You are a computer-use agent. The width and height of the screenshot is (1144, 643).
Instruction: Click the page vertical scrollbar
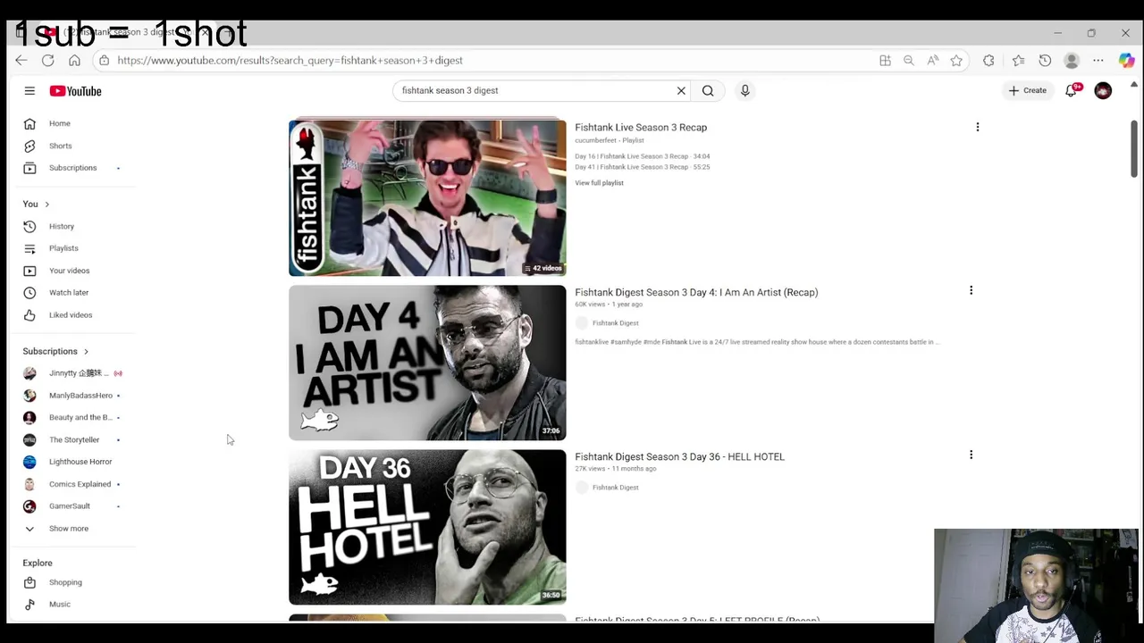coord(1133,147)
